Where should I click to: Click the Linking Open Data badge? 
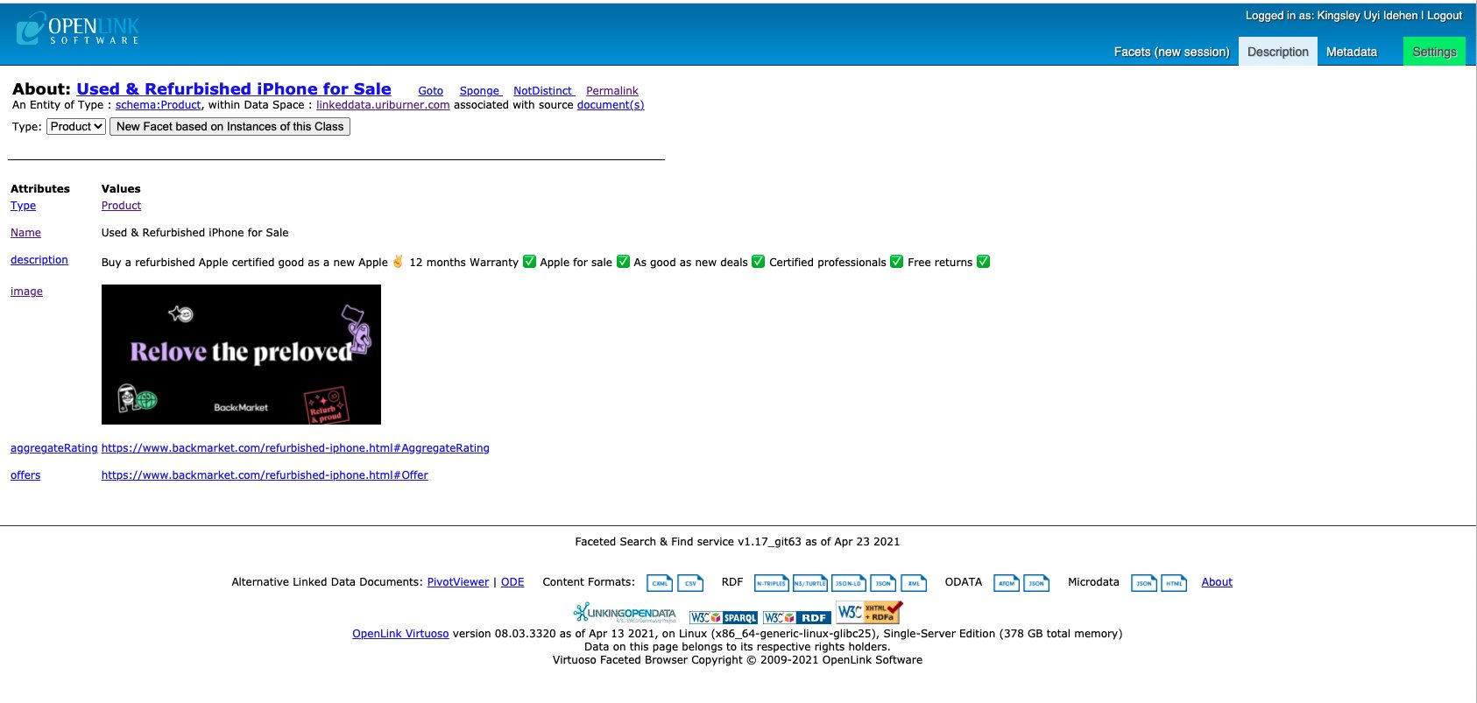pos(625,613)
